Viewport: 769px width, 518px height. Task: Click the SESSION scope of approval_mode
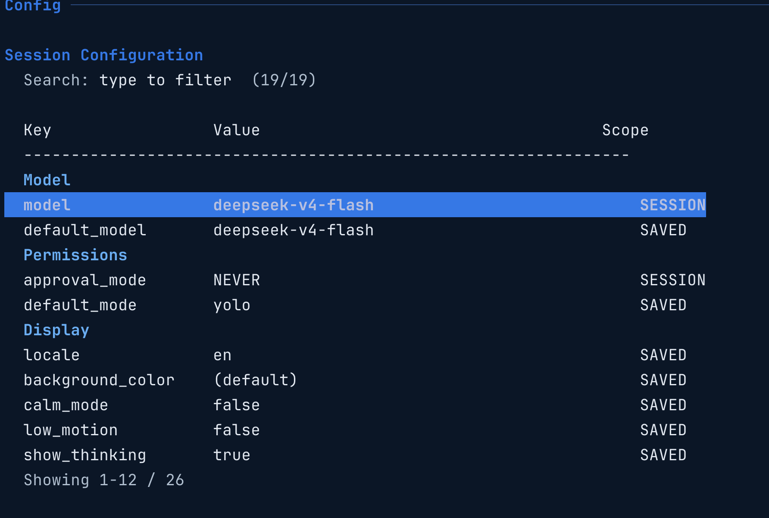(673, 280)
